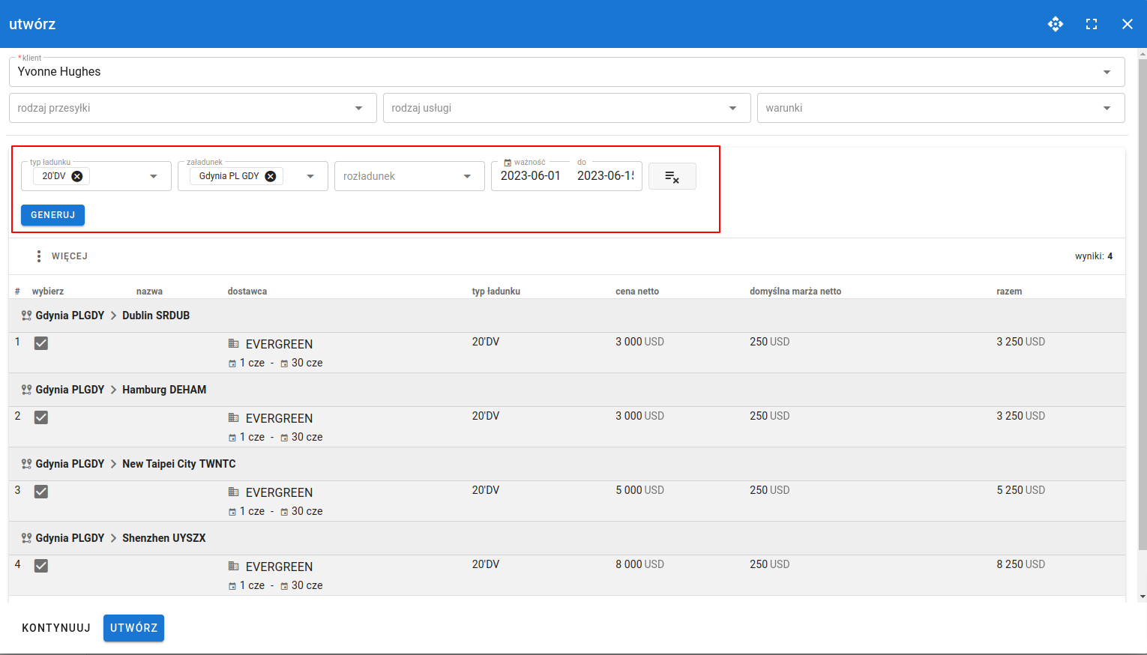Click the scroll down arrow of scrollbar
The height and width of the screenshot is (655, 1147).
tap(1143, 597)
